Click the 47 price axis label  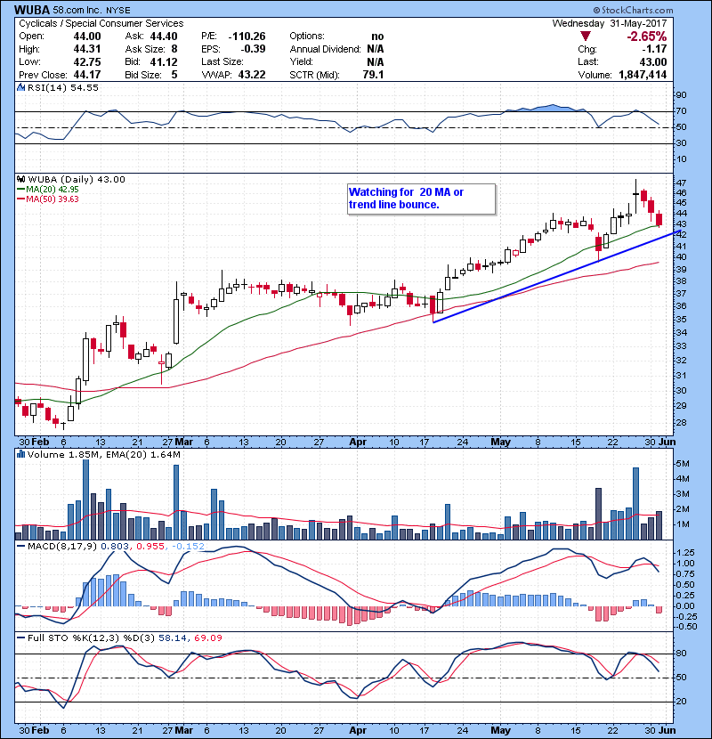[681, 183]
